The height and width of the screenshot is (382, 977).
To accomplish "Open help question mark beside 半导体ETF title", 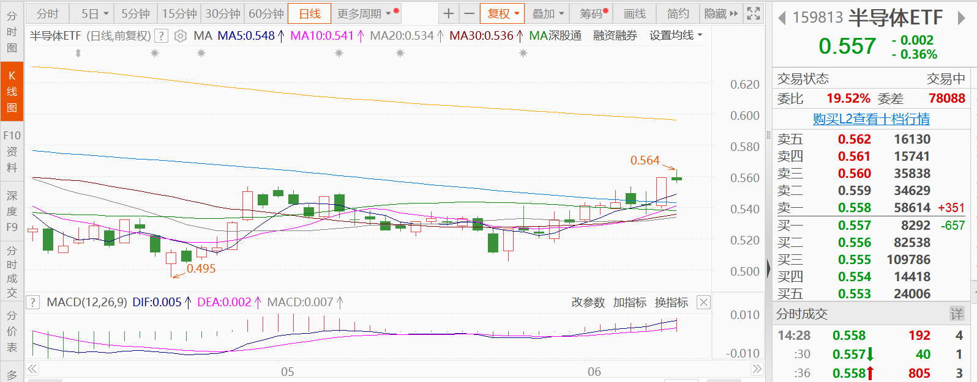I will 161,36.
